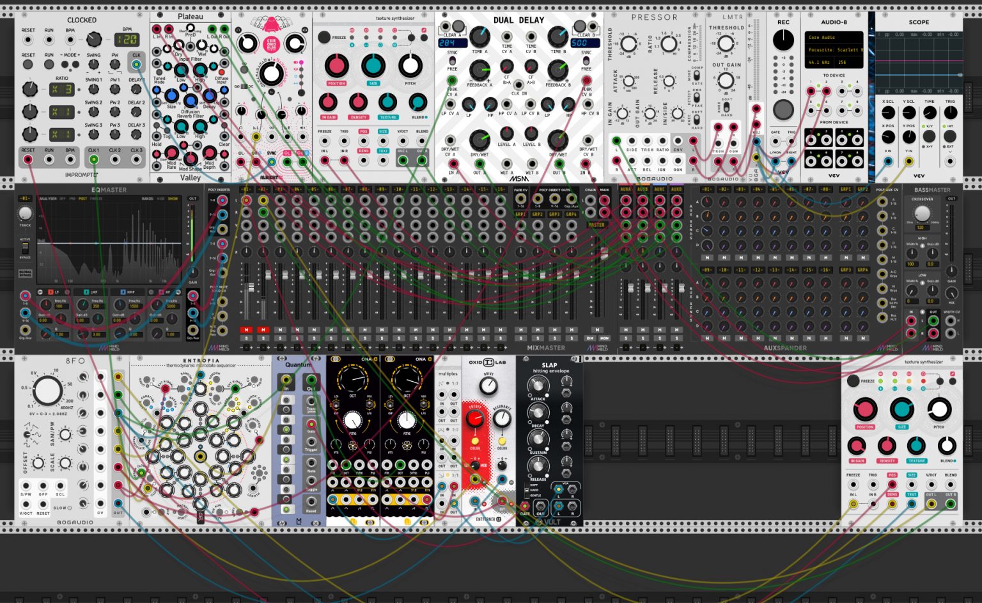This screenshot has width=982, height=603.
Task: Open the -01- track label menu in MixMaster
Action: click(246, 189)
